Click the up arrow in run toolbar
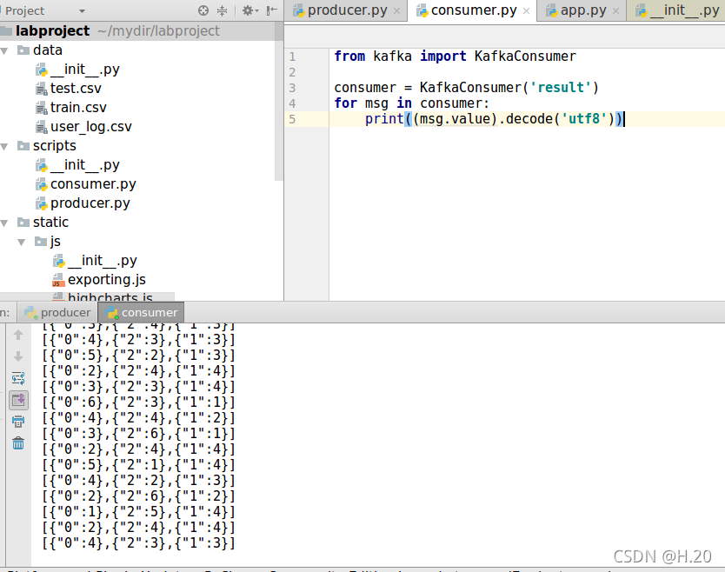 18,335
